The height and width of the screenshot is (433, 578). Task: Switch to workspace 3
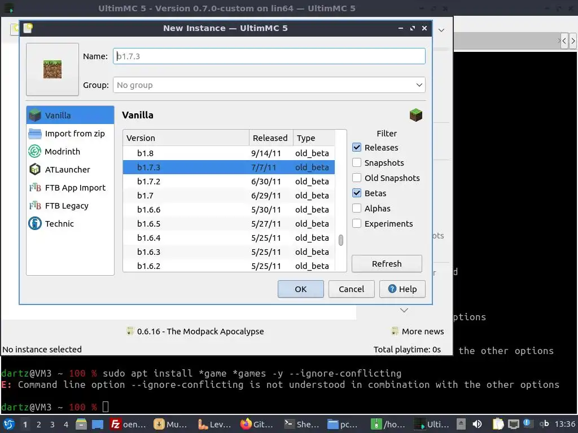(52, 425)
